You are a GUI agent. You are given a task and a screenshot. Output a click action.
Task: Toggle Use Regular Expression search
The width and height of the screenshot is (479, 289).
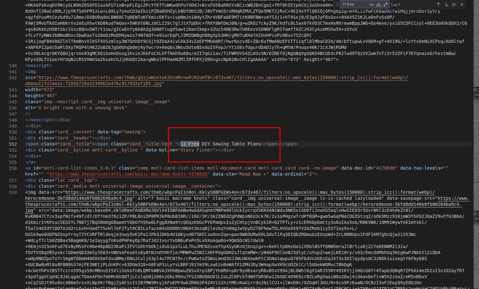(385, 4)
